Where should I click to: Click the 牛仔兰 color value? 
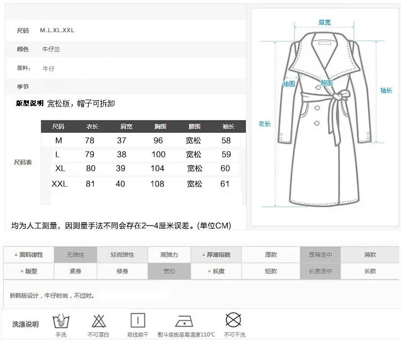[x=51, y=49]
